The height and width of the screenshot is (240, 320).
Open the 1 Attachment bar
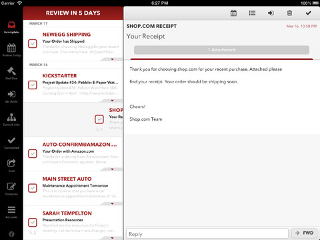click(221, 50)
